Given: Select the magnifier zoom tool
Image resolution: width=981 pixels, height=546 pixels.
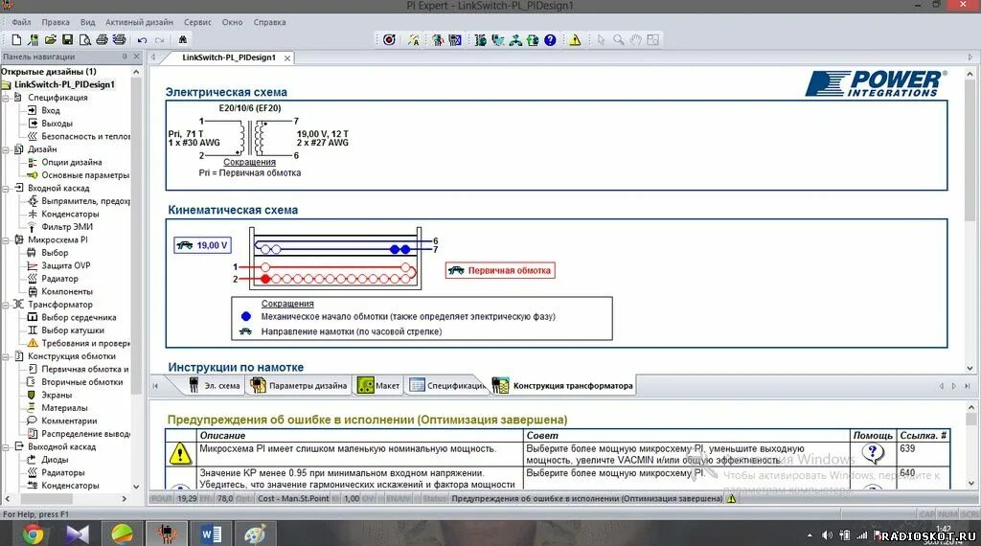Looking at the screenshot, I should click(618, 40).
